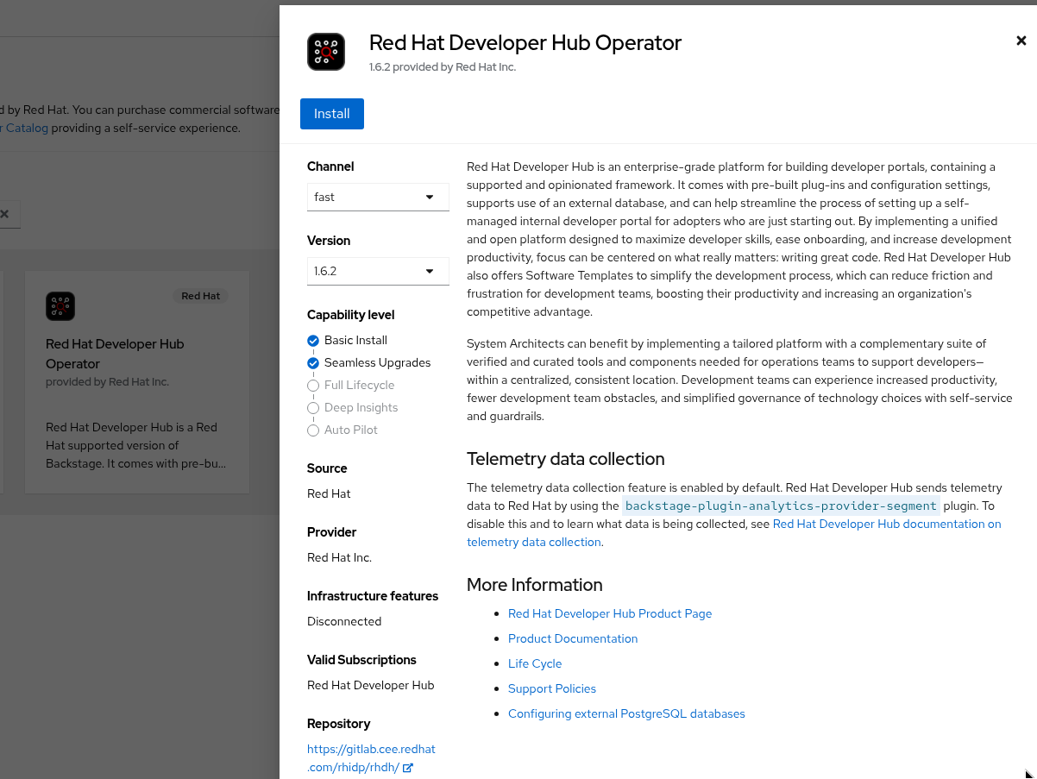Open the Product Documentation link

point(573,638)
